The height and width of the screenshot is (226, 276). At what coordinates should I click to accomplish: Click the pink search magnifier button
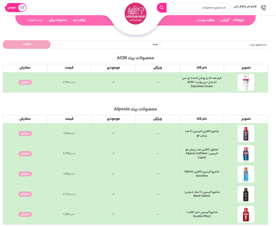(x=162, y=8)
